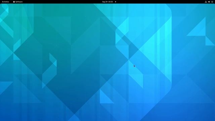Open the Activities overview

tap(5, 2)
